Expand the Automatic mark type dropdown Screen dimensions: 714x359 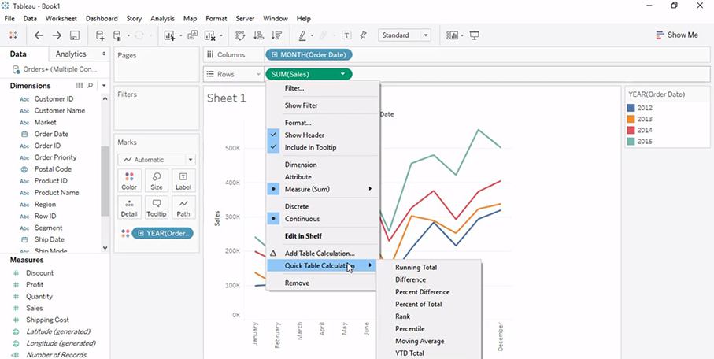(x=157, y=160)
